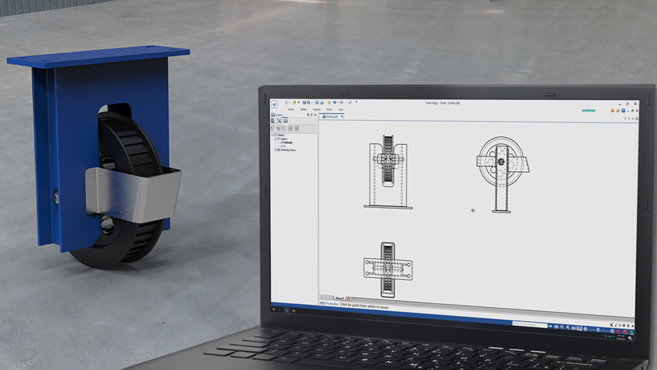The width and height of the screenshot is (657, 370).
Task: Expand the Drawing Views node
Action: [275, 150]
